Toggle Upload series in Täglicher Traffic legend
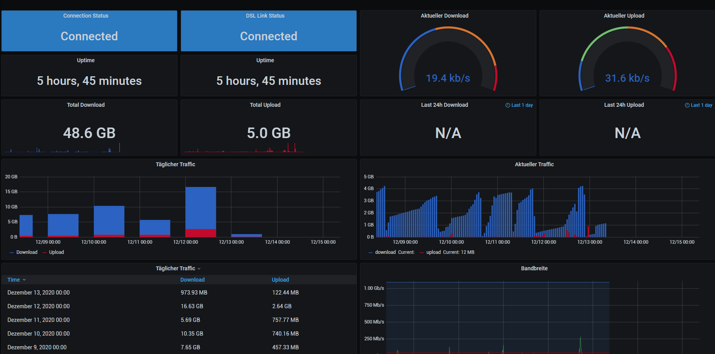Image resolution: width=715 pixels, height=354 pixels. point(56,252)
